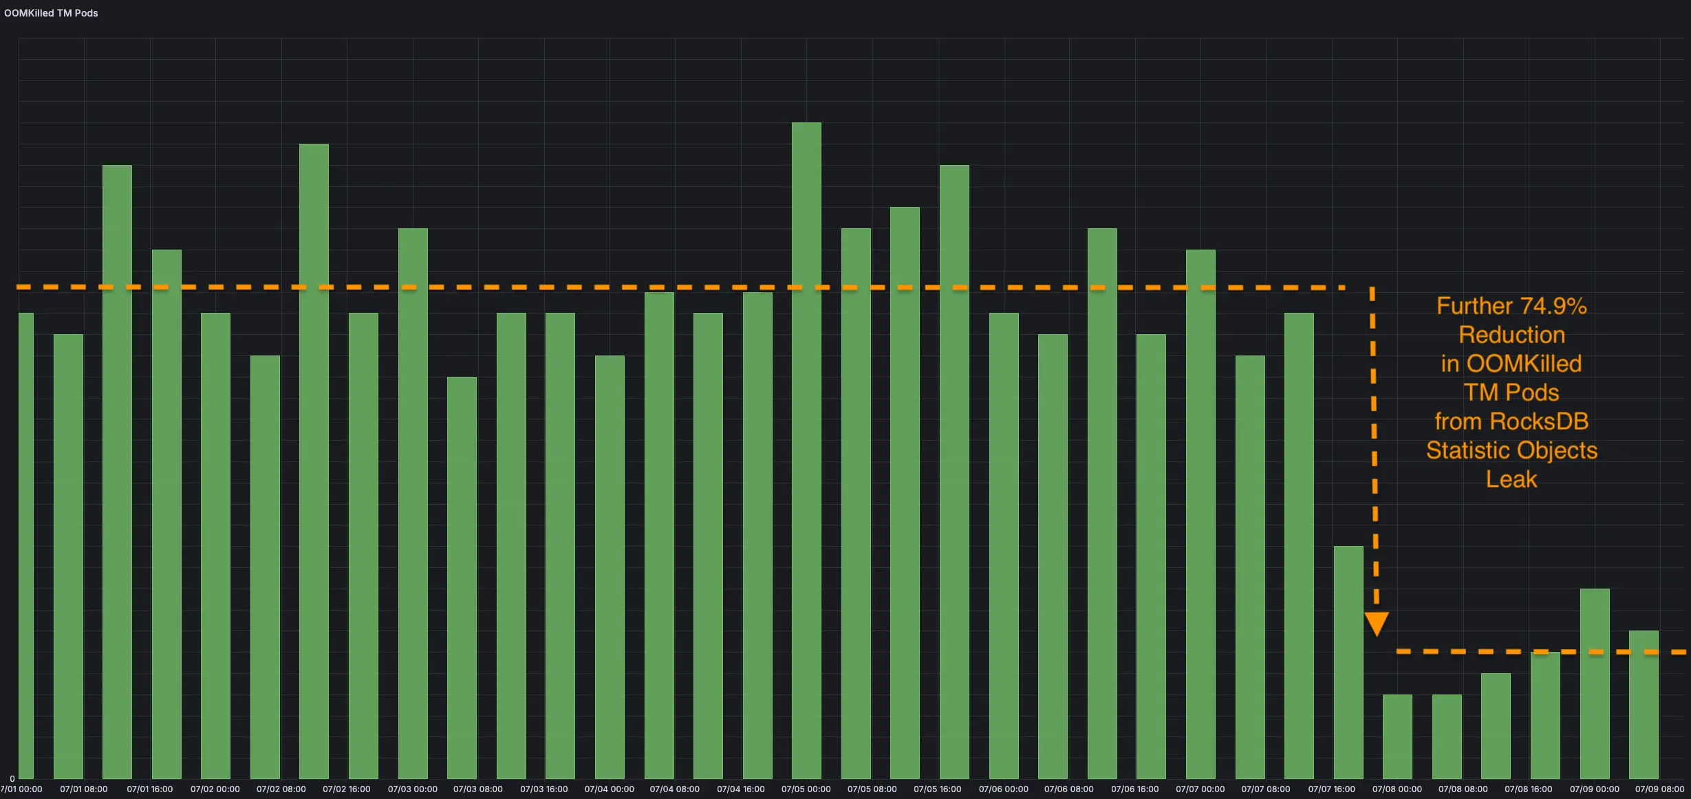Screen dimensions: 1691x799
Task: Select bar between 07/01 16:00 and 07/02 00:00
Action: [x=166, y=514]
